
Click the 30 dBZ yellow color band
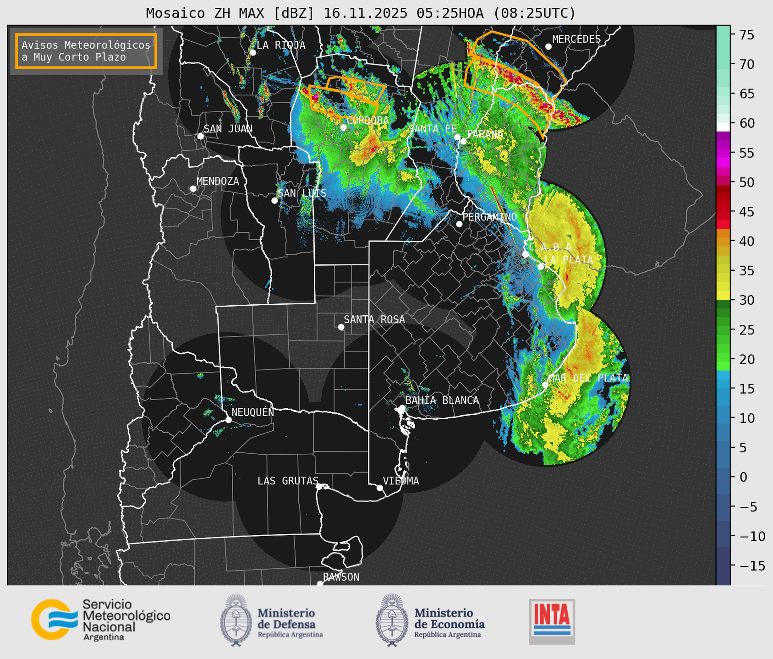(723, 296)
